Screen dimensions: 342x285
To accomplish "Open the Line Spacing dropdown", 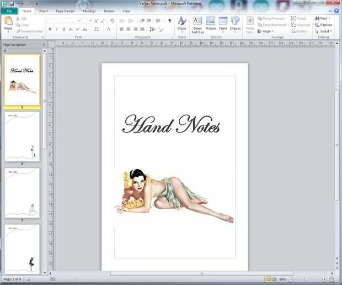I will (x=153, y=29).
